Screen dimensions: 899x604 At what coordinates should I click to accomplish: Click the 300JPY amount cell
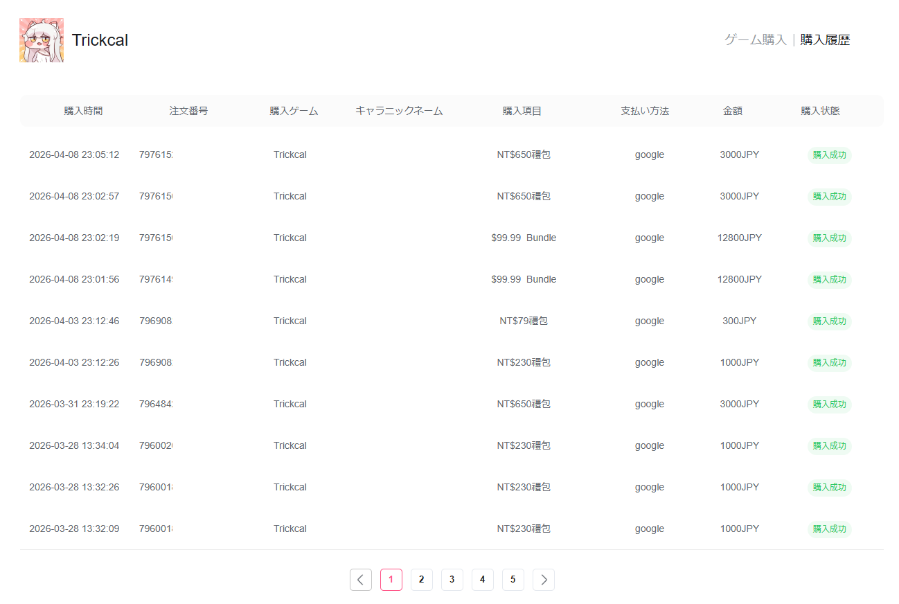(x=739, y=321)
